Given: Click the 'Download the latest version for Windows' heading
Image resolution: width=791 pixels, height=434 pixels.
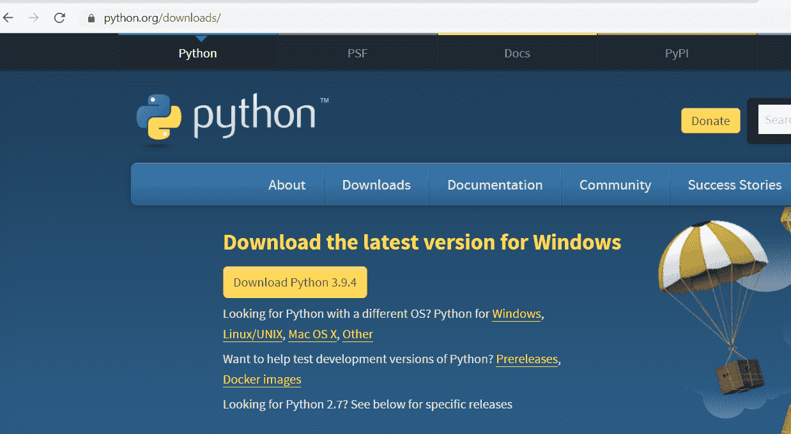Looking at the screenshot, I should point(422,243).
